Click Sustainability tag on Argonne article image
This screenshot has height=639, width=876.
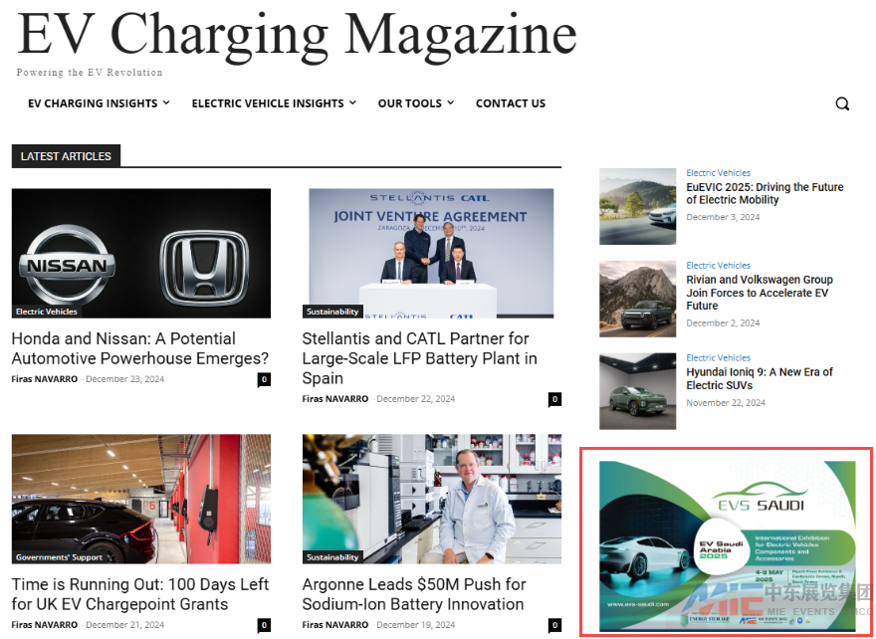pyautogui.click(x=332, y=557)
